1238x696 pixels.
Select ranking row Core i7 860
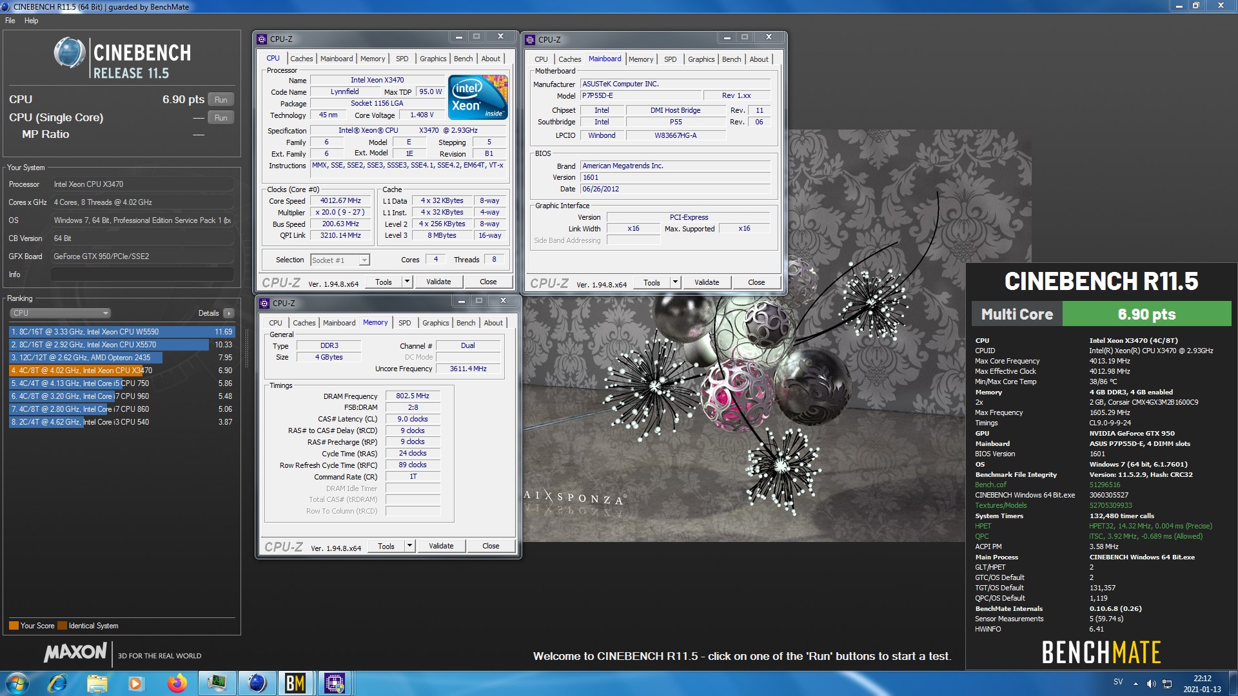(122, 409)
